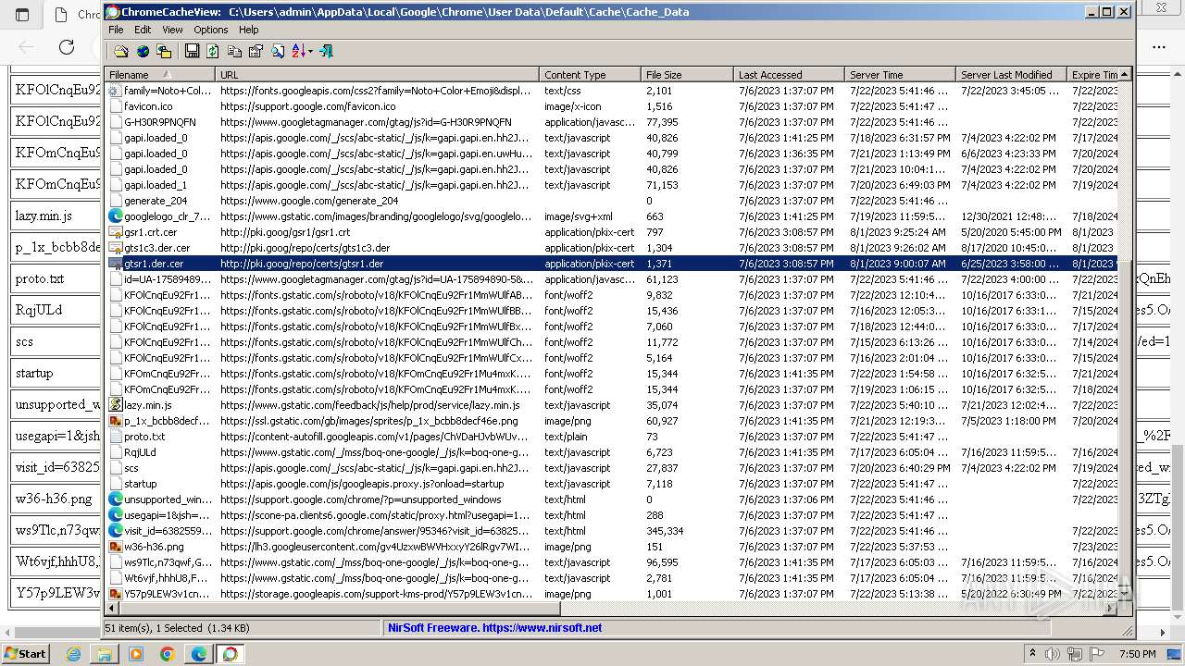The width and height of the screenshot is (1185, 666).
Task: Open the Find magnifier tool in toolbar
Action: click(277, 52)
